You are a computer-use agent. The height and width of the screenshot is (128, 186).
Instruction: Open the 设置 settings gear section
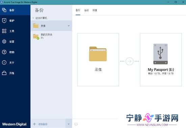tap(15, 41)
